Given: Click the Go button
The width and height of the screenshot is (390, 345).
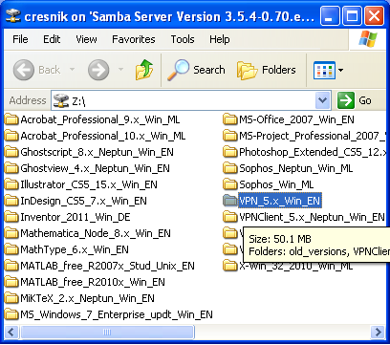Looking at the screenshot, I should pos(355,100).
